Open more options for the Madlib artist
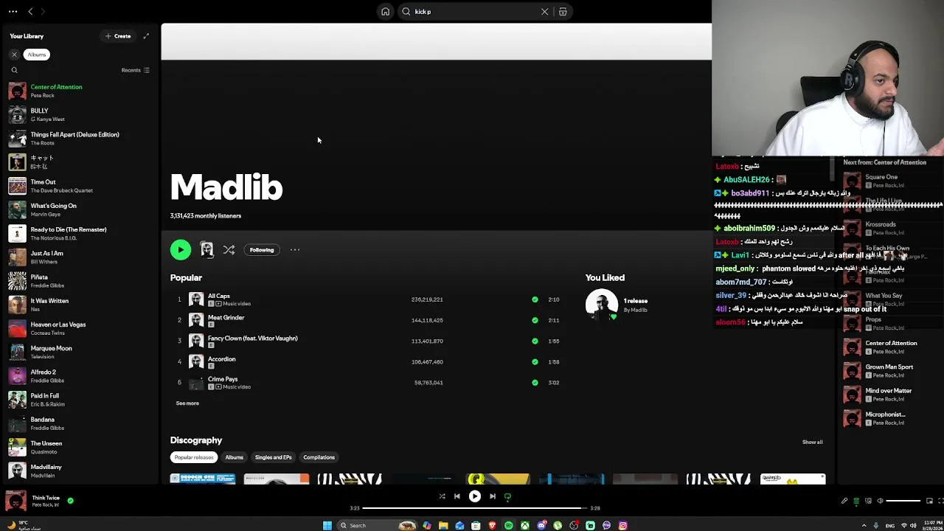944x531 pixels. point(295,250)
